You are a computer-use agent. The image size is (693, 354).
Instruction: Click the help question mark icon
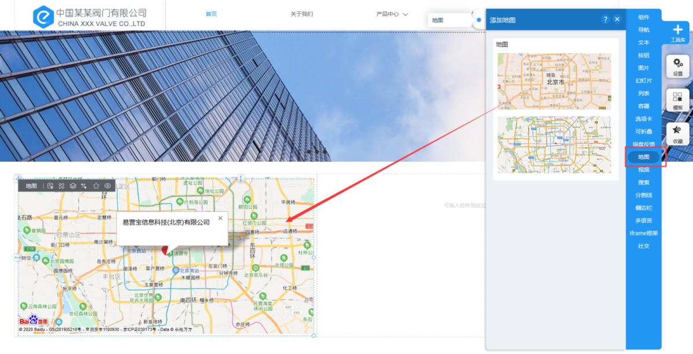pyautogui.click(x=605, y=19)
